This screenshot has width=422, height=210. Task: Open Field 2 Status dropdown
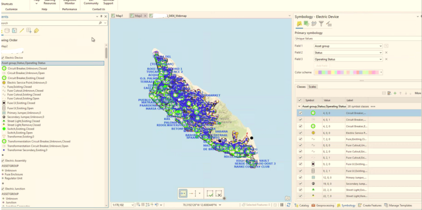point(381,53)
